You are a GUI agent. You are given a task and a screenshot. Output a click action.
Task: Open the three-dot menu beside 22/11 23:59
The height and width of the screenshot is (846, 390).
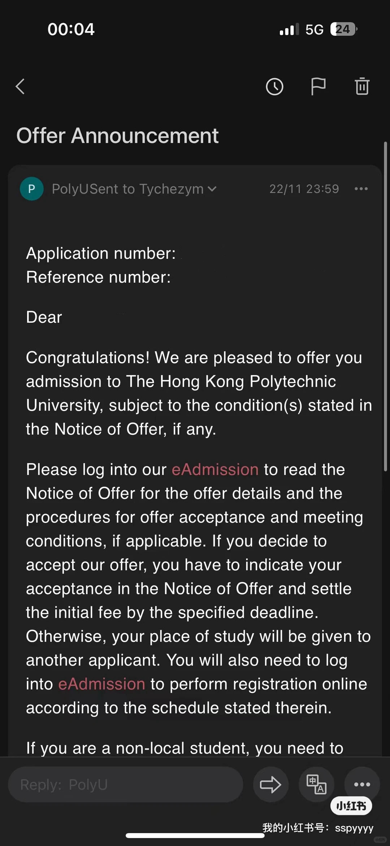coord(361,189)
